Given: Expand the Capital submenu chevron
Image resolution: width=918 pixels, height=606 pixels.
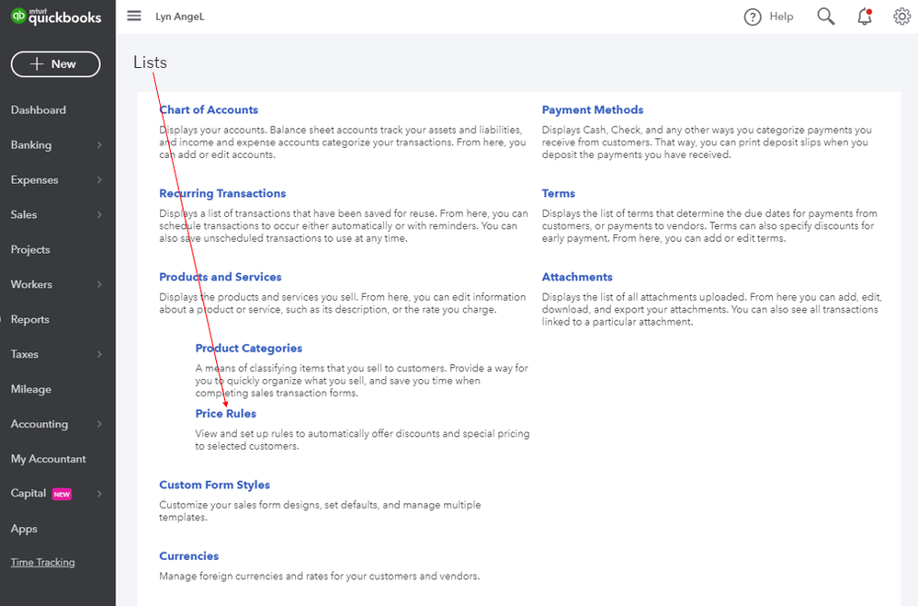Looking at the screenshot, I should pyautogui.click(x=99, y=494).
